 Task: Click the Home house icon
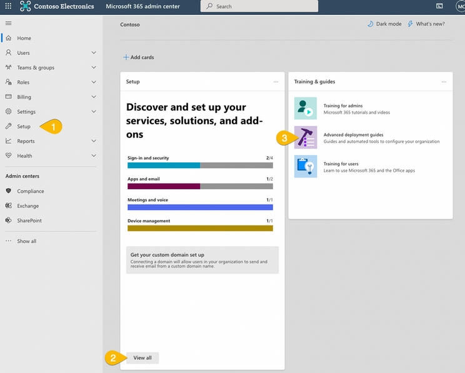(9, 38)
